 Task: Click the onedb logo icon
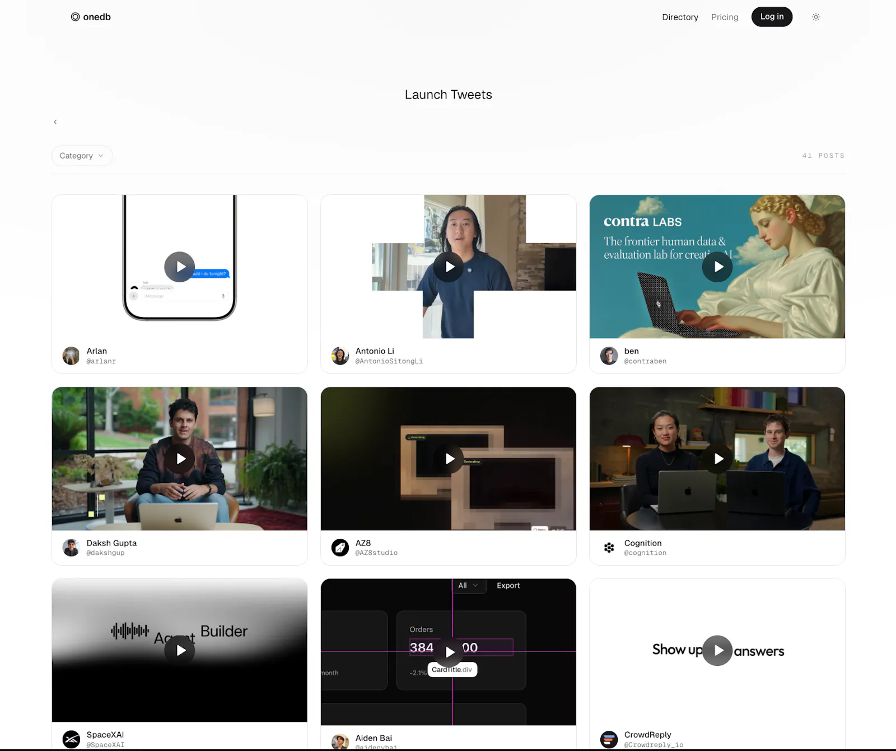(x=75, y=17)
